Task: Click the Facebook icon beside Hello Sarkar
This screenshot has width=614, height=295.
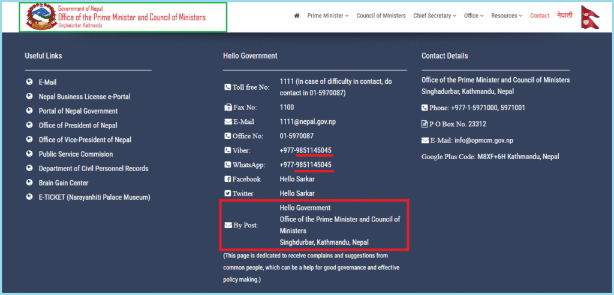Action: point(227,180)
